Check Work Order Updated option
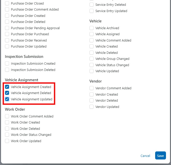 [x=7, y=141]
